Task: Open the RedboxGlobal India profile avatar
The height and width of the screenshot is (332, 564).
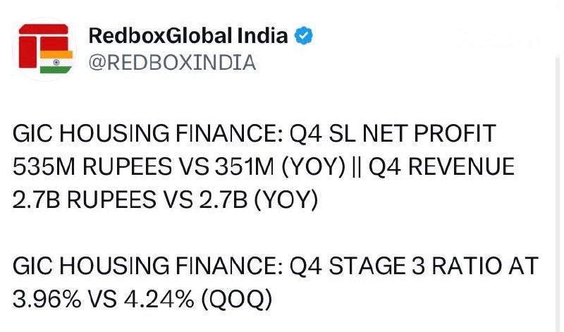Action: (x=44, y=49)
